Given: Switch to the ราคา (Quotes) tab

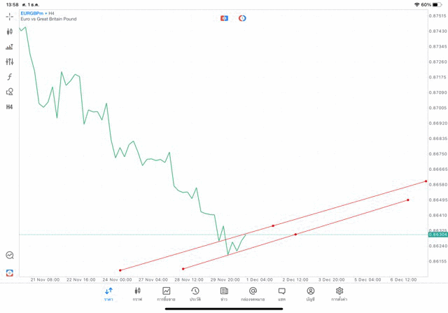Looking at the screenshot, I should point(108,294).
